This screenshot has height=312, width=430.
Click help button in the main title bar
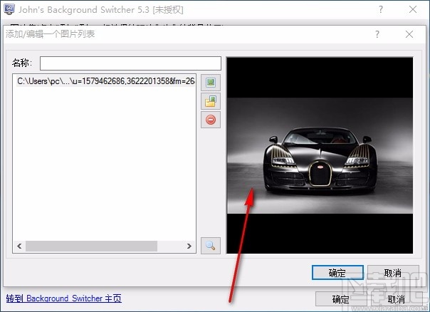pos(381,9)
